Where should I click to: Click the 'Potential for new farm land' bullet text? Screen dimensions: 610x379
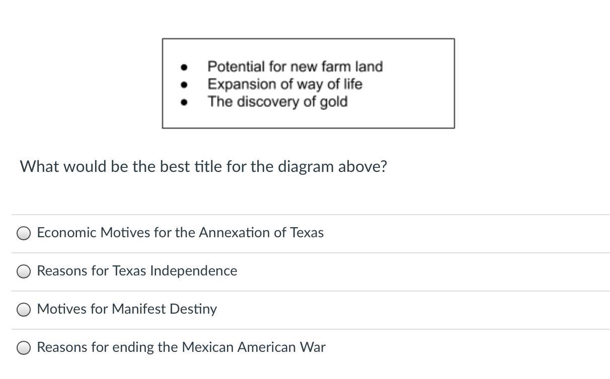point(295,66)
